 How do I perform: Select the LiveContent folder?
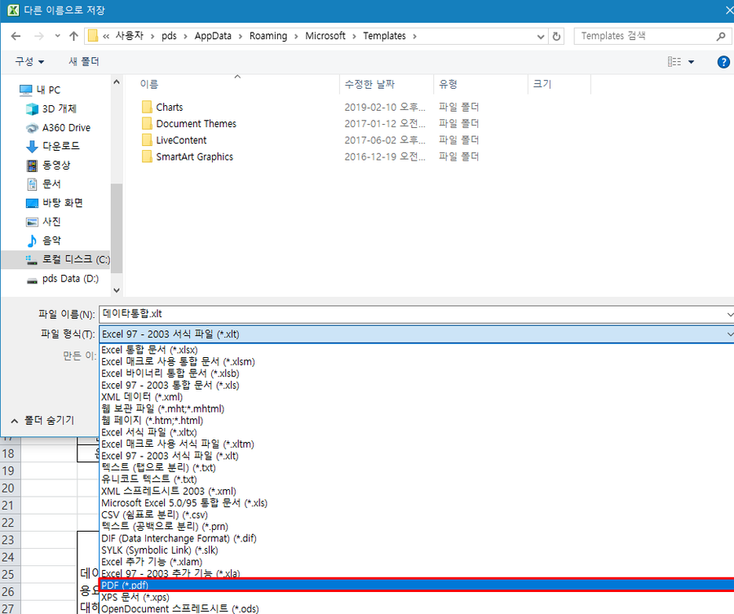coord(174,140)
